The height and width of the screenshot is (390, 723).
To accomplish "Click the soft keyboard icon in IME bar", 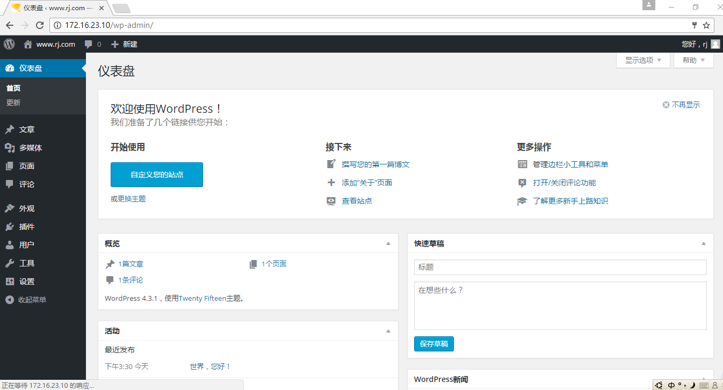I will click(703, 385).
